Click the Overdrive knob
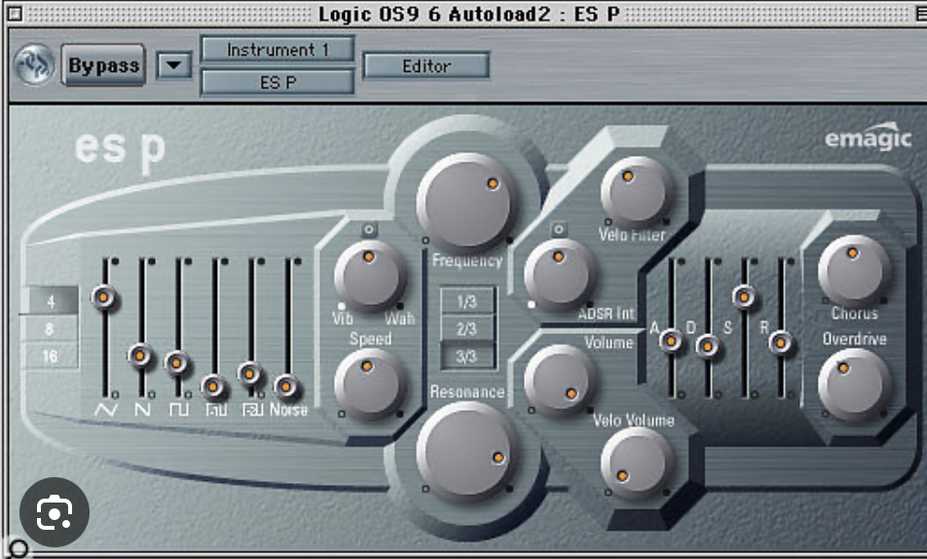The width and height of the screenshot is (927, 559). point(854,385)
